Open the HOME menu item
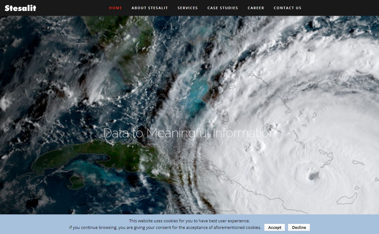 pos(116,8)
